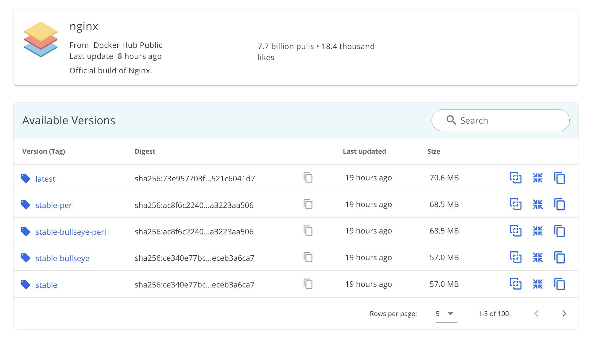This screenshot has height=343, width=593.
Task: Click the blue copy icon for stable-bullseye
Action: pos(560,257)
